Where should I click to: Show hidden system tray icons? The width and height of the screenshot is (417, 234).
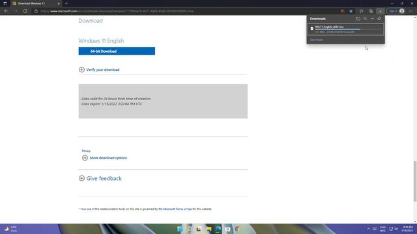point(368,229)
